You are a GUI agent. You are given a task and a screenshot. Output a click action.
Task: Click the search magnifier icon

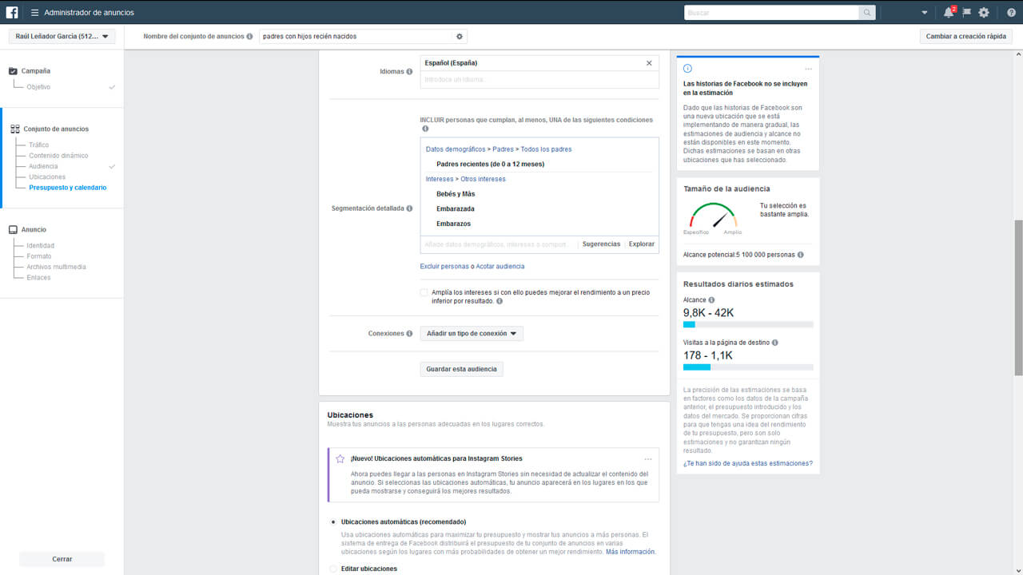[x=866, y=13]
